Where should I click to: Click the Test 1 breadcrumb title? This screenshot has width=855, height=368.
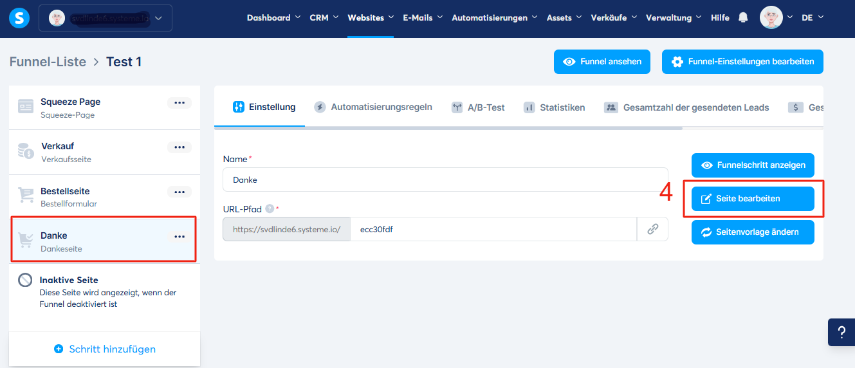(124, 62)
